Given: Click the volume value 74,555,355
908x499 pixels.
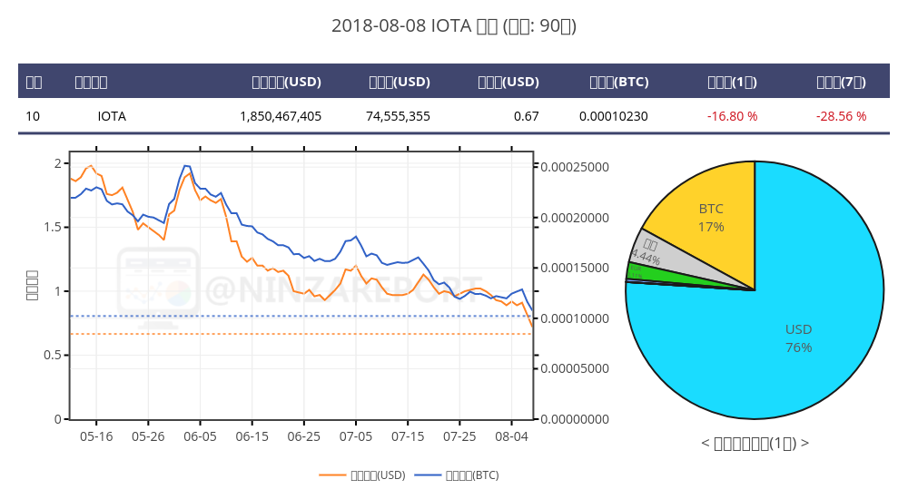Looking at the screenshot, I should pos(398,116).
